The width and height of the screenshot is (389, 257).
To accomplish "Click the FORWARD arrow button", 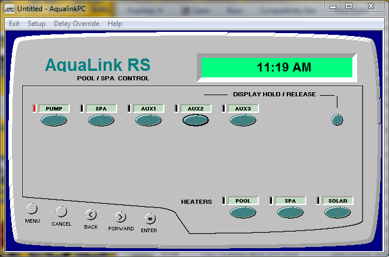I will (121, 217).
